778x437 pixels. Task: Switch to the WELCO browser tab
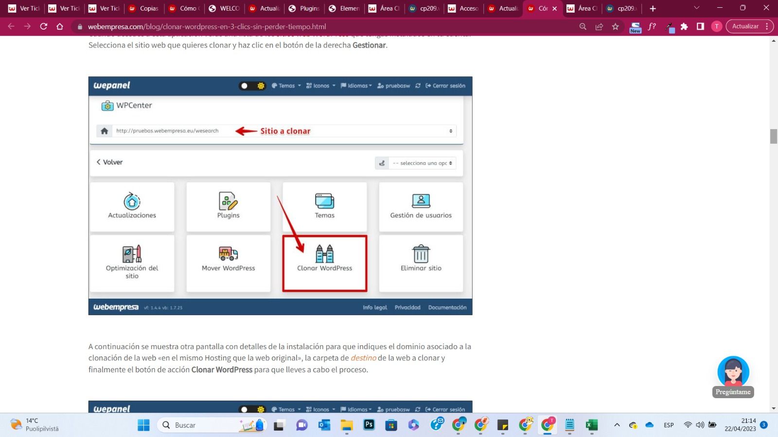click(x=225, y=8)
